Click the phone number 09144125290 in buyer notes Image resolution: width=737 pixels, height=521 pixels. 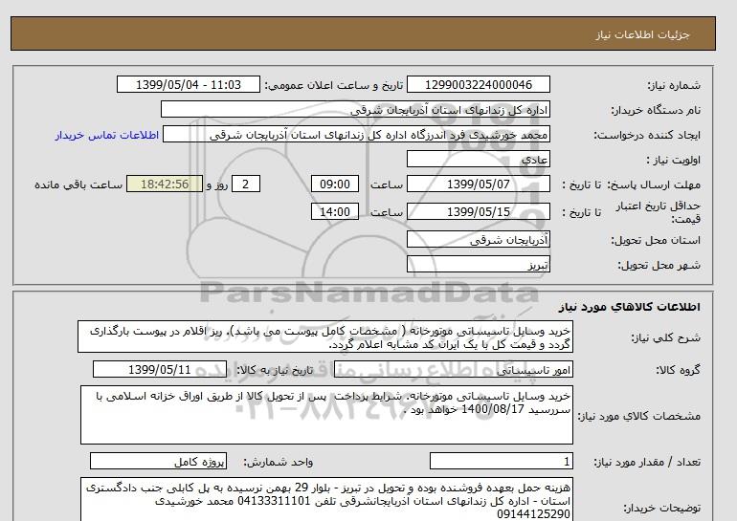pos(533,514)
